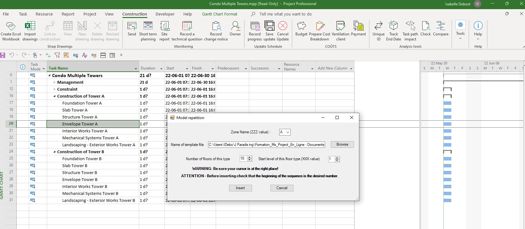Open the Task Name column filter dropdown
525x229 pixels.
pos(136,69)
